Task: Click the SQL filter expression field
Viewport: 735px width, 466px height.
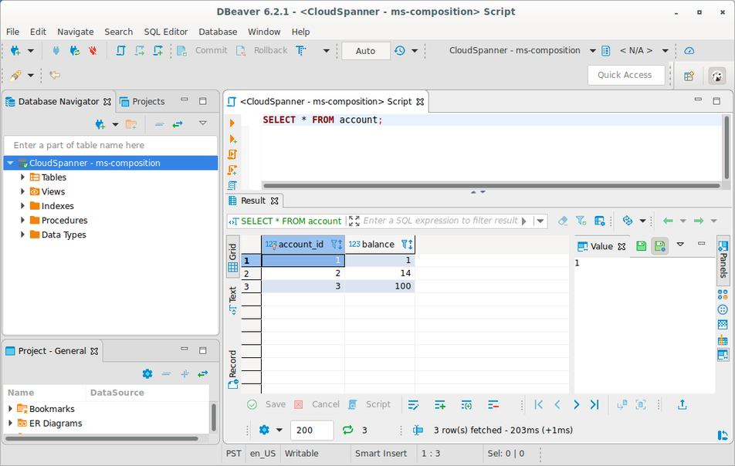Action: (x=441, y=221)
